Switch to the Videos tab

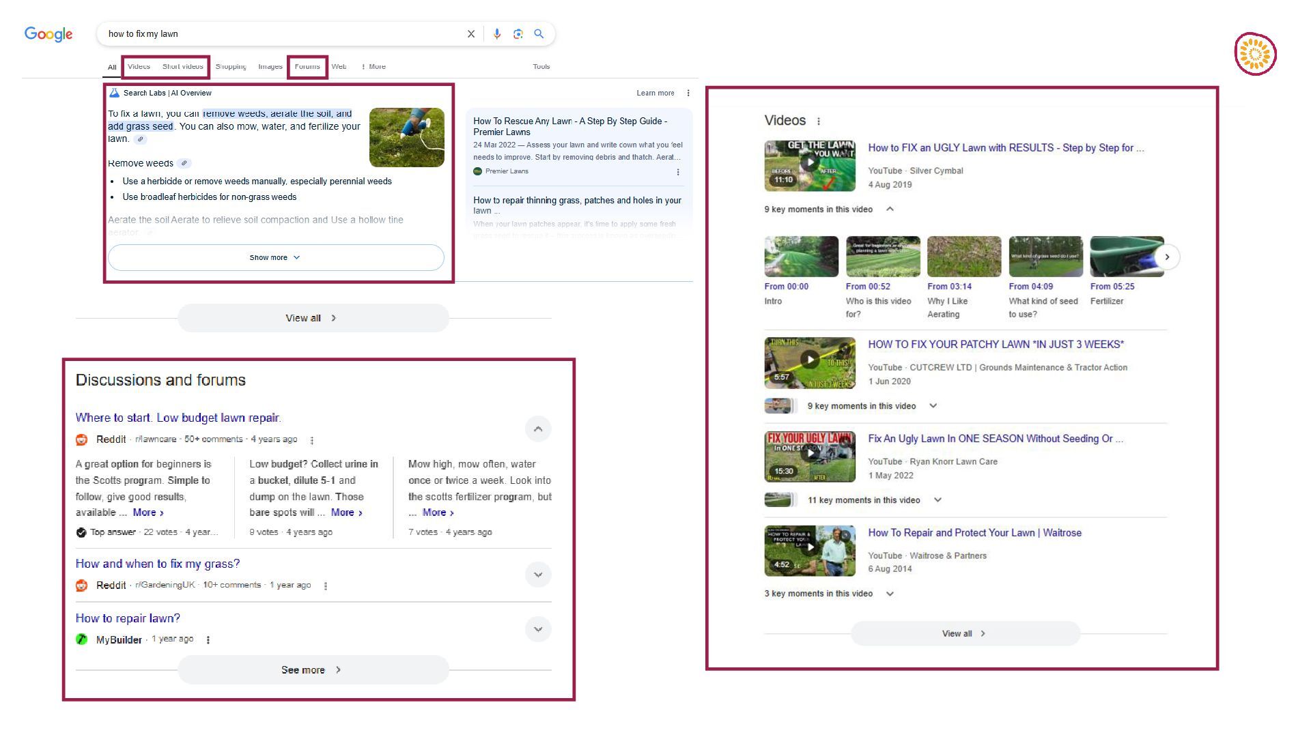(139, 67)
